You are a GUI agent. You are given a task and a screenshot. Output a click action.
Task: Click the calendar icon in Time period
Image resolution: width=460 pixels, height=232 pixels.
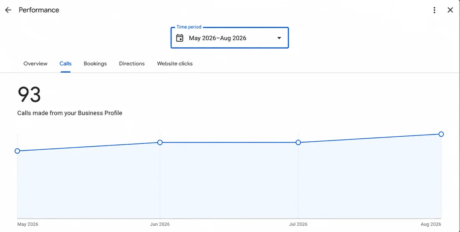[x=179, y=38]
